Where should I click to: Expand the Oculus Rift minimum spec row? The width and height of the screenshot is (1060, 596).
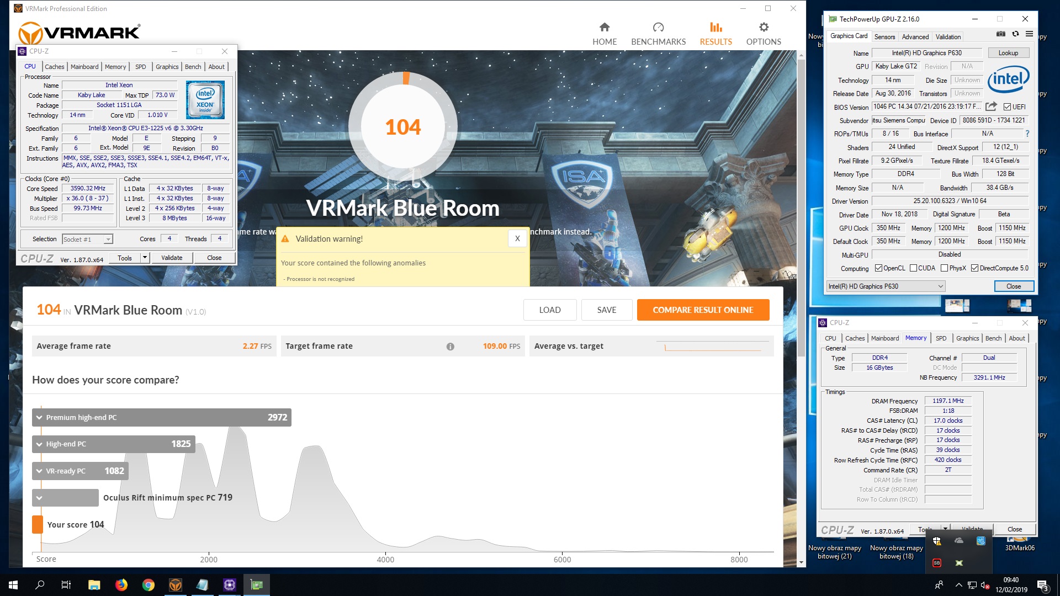pyautogui.click(x=39, y=498)
